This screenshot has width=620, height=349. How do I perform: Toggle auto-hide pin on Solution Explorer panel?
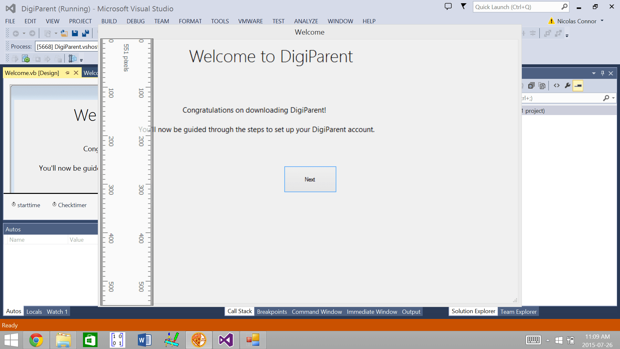coord(602,73)
